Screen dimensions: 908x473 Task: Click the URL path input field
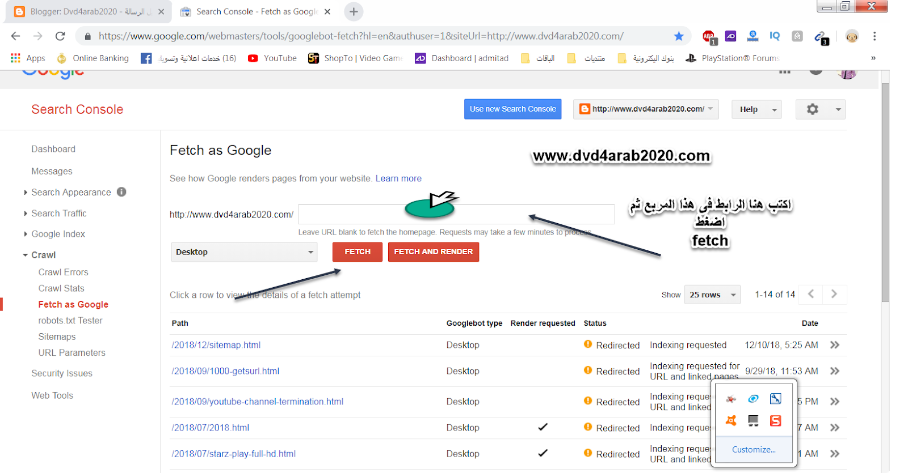pos(456,214)
